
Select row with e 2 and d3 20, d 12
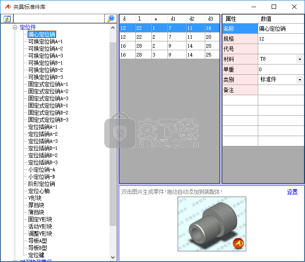coord(170,37)
